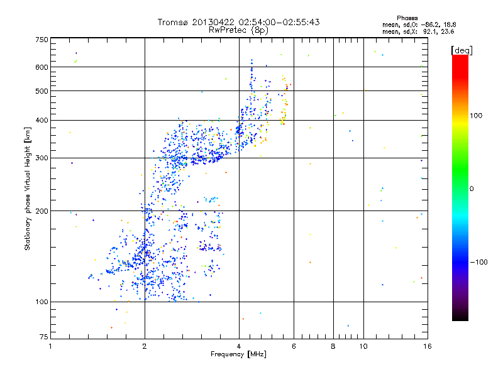
Task: Select the 'Phases' header text
Action: [407, 18]
